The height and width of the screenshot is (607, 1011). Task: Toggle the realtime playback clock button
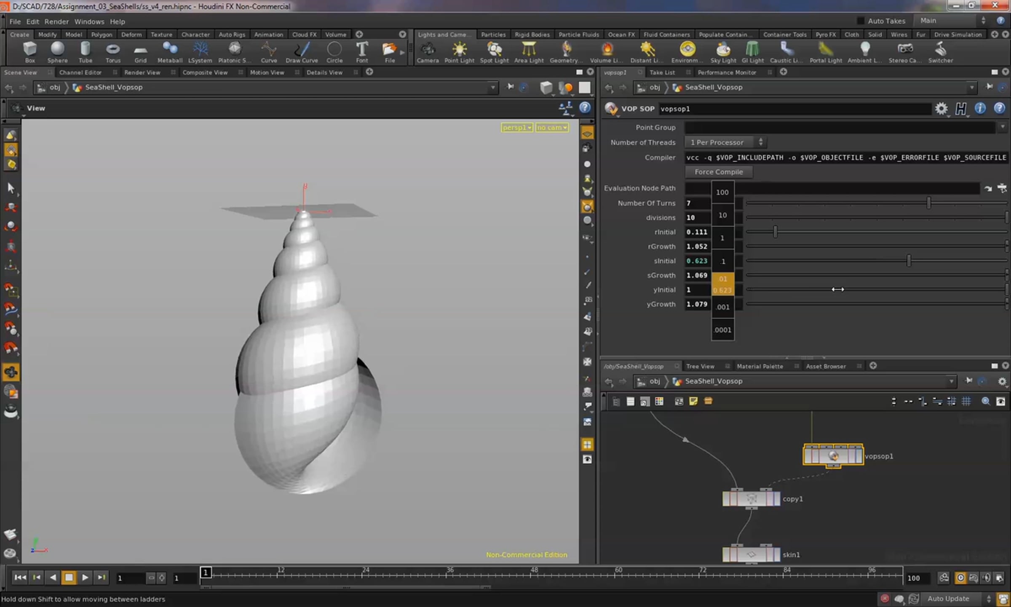(x=960, y=578)
